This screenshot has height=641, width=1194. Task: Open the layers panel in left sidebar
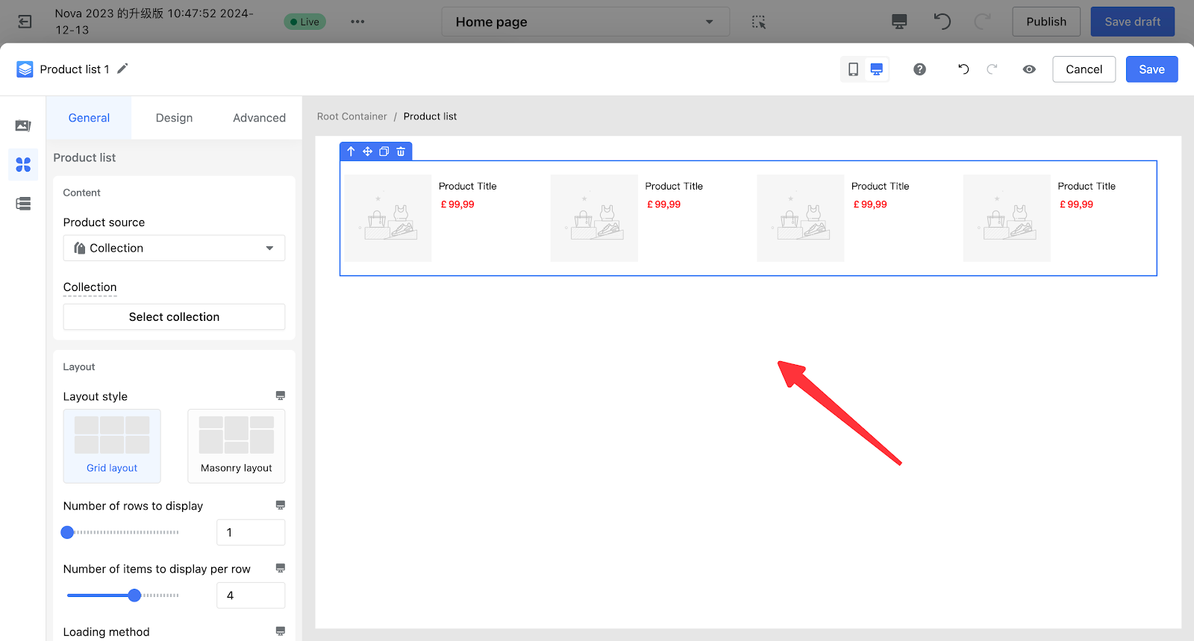23,204
